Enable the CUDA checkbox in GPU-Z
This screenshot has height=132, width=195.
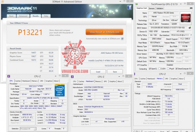[159, 69]
